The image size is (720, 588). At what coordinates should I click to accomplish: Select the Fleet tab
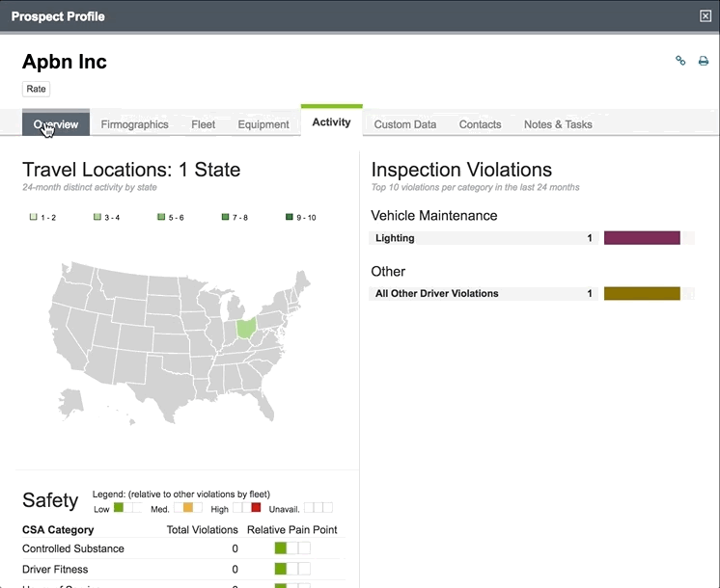[203, 124]
